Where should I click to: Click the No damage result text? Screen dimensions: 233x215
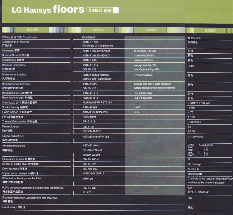pyautogui.click(x=194, y=164)
